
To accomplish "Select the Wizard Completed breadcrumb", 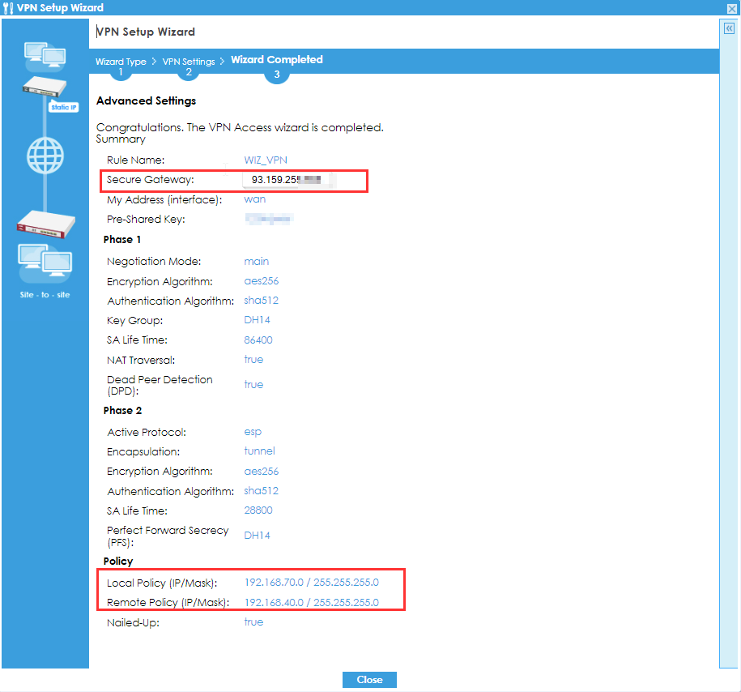I will [x=276, y=59].
